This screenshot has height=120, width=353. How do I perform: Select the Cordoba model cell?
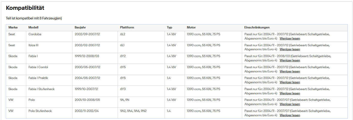tap(49, 36)
